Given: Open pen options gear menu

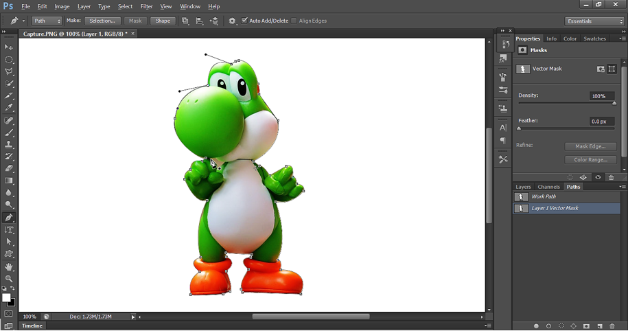Looking at the screenshot, I should (232, 21).
